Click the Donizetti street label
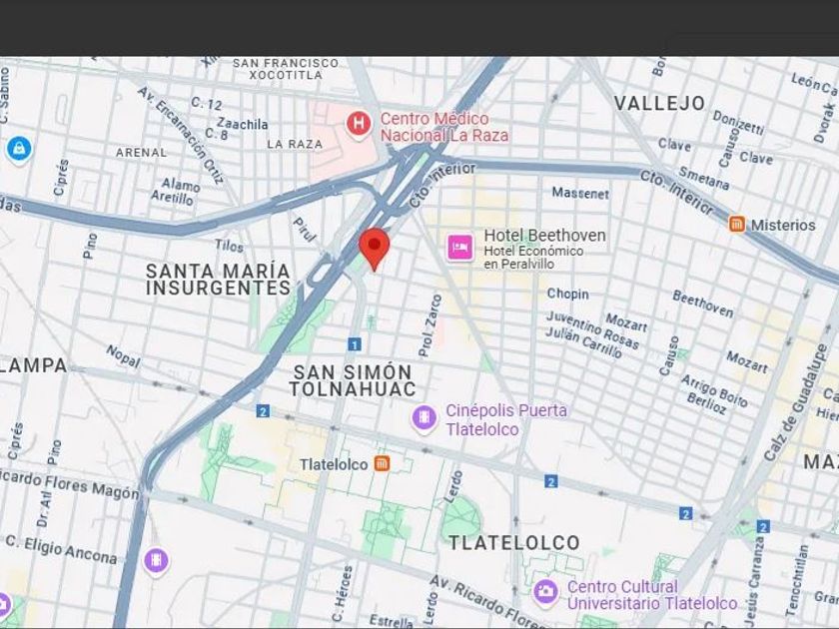 click(x=738, y=123)
